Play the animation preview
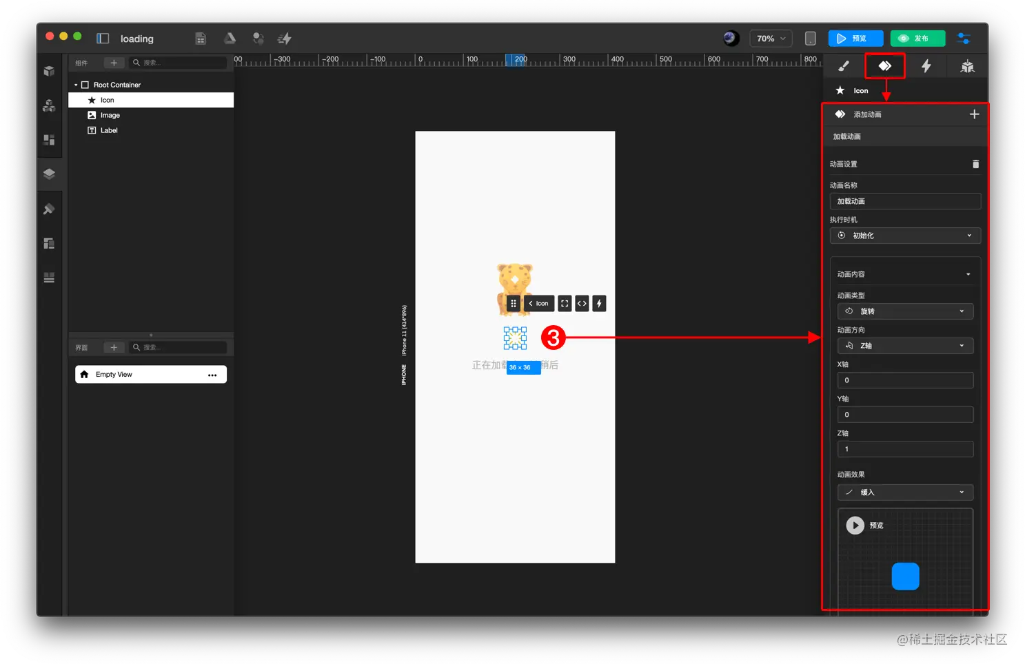 coord(855,526)
